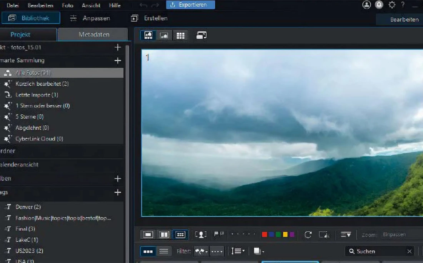The image size is (423, 263).
Task: Open secondary monitor display icon
Action: click(201, 35)
